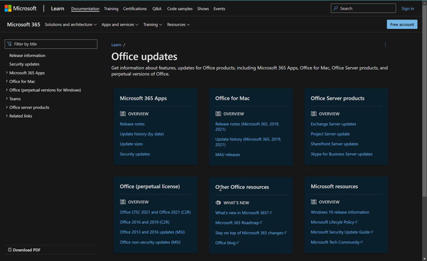Open the three-dot more actions menu

(x=385, y=44)
